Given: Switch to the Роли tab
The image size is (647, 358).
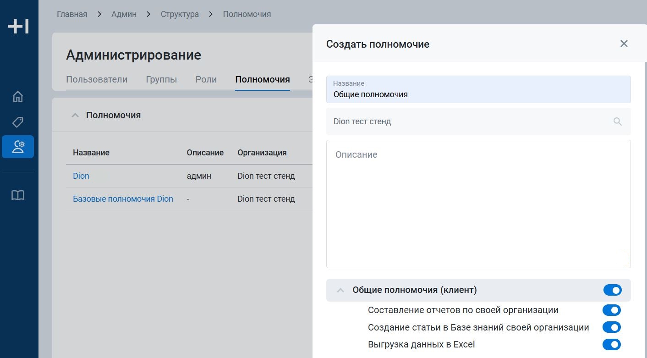Looking at the screenshot, I should (x=206, y=79).
